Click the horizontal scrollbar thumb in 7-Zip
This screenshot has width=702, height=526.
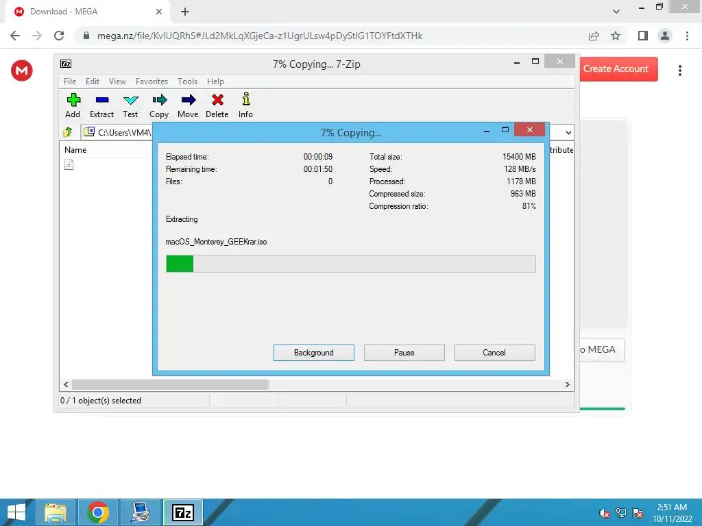[170, 385]
